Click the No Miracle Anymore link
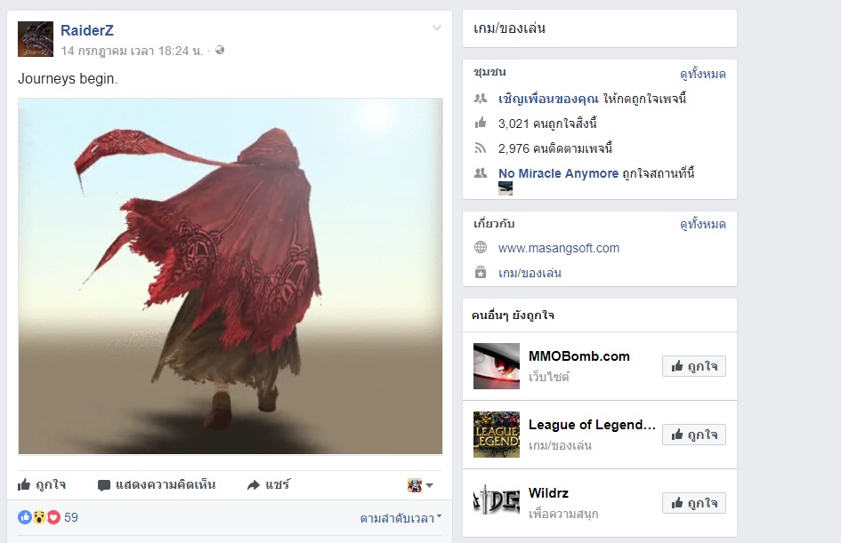Image resolution: width=841 pixels, height=543 pixels. pyautogui.click(x=558, y=173)
